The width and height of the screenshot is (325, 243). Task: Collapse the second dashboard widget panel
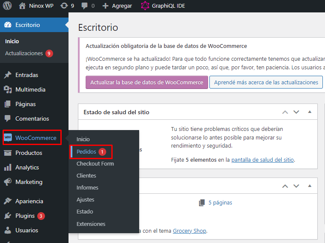click(310, 186)
